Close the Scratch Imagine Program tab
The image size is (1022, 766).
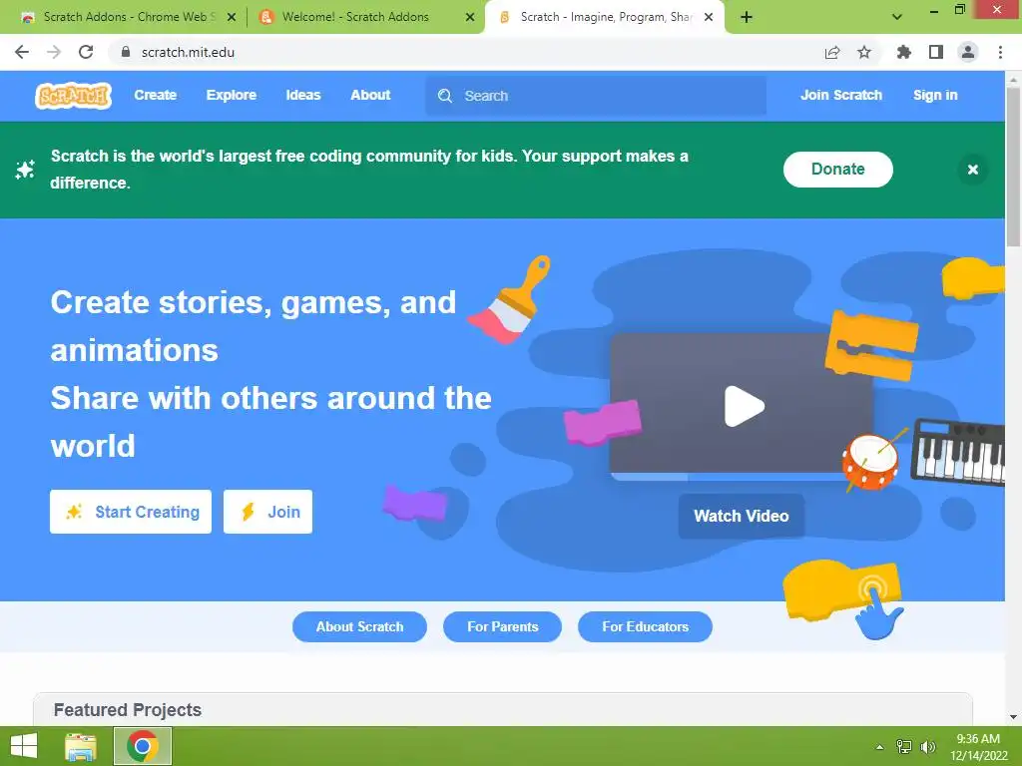coord(709,17)
